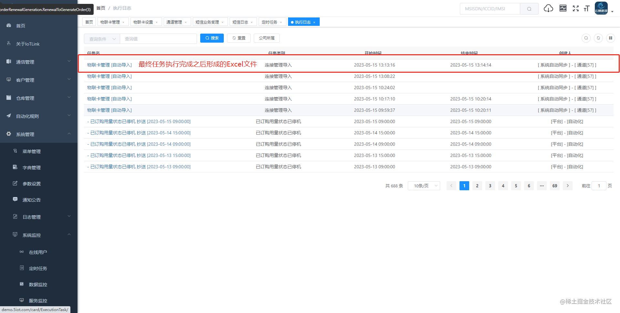Screen dimensions: 620x313
Task: Collapse the 系统管理 sidebar menu
Action: point(39,134)
